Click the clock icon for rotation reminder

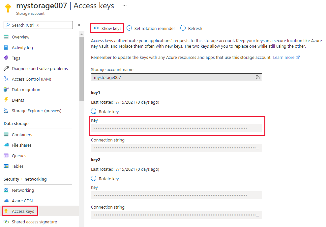pos(129,28)
